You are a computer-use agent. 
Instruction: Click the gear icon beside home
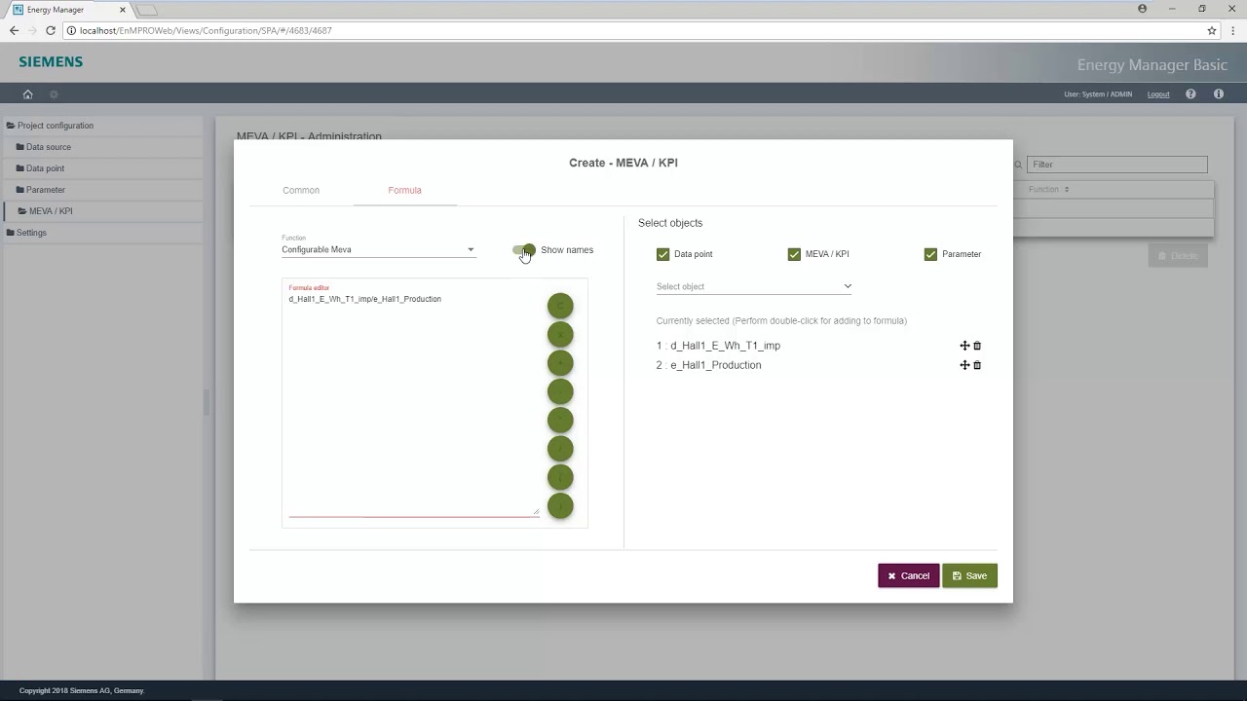[x=54, y=94]
